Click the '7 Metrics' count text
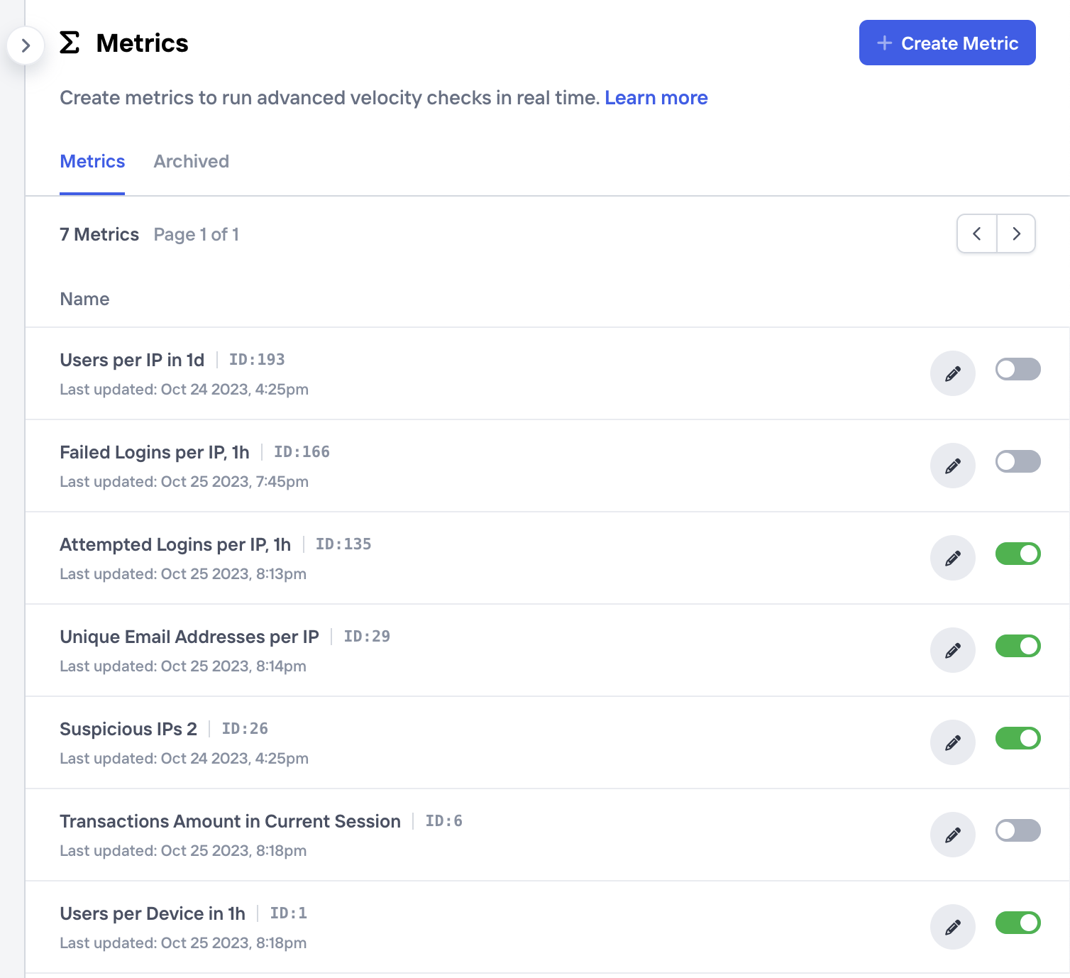 click(99, 234)
